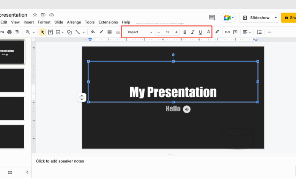Image resolution: width=296 pixels, height=178 pixels.
Task: Insert an image from the toolbar
Action: tap(58, 32)
